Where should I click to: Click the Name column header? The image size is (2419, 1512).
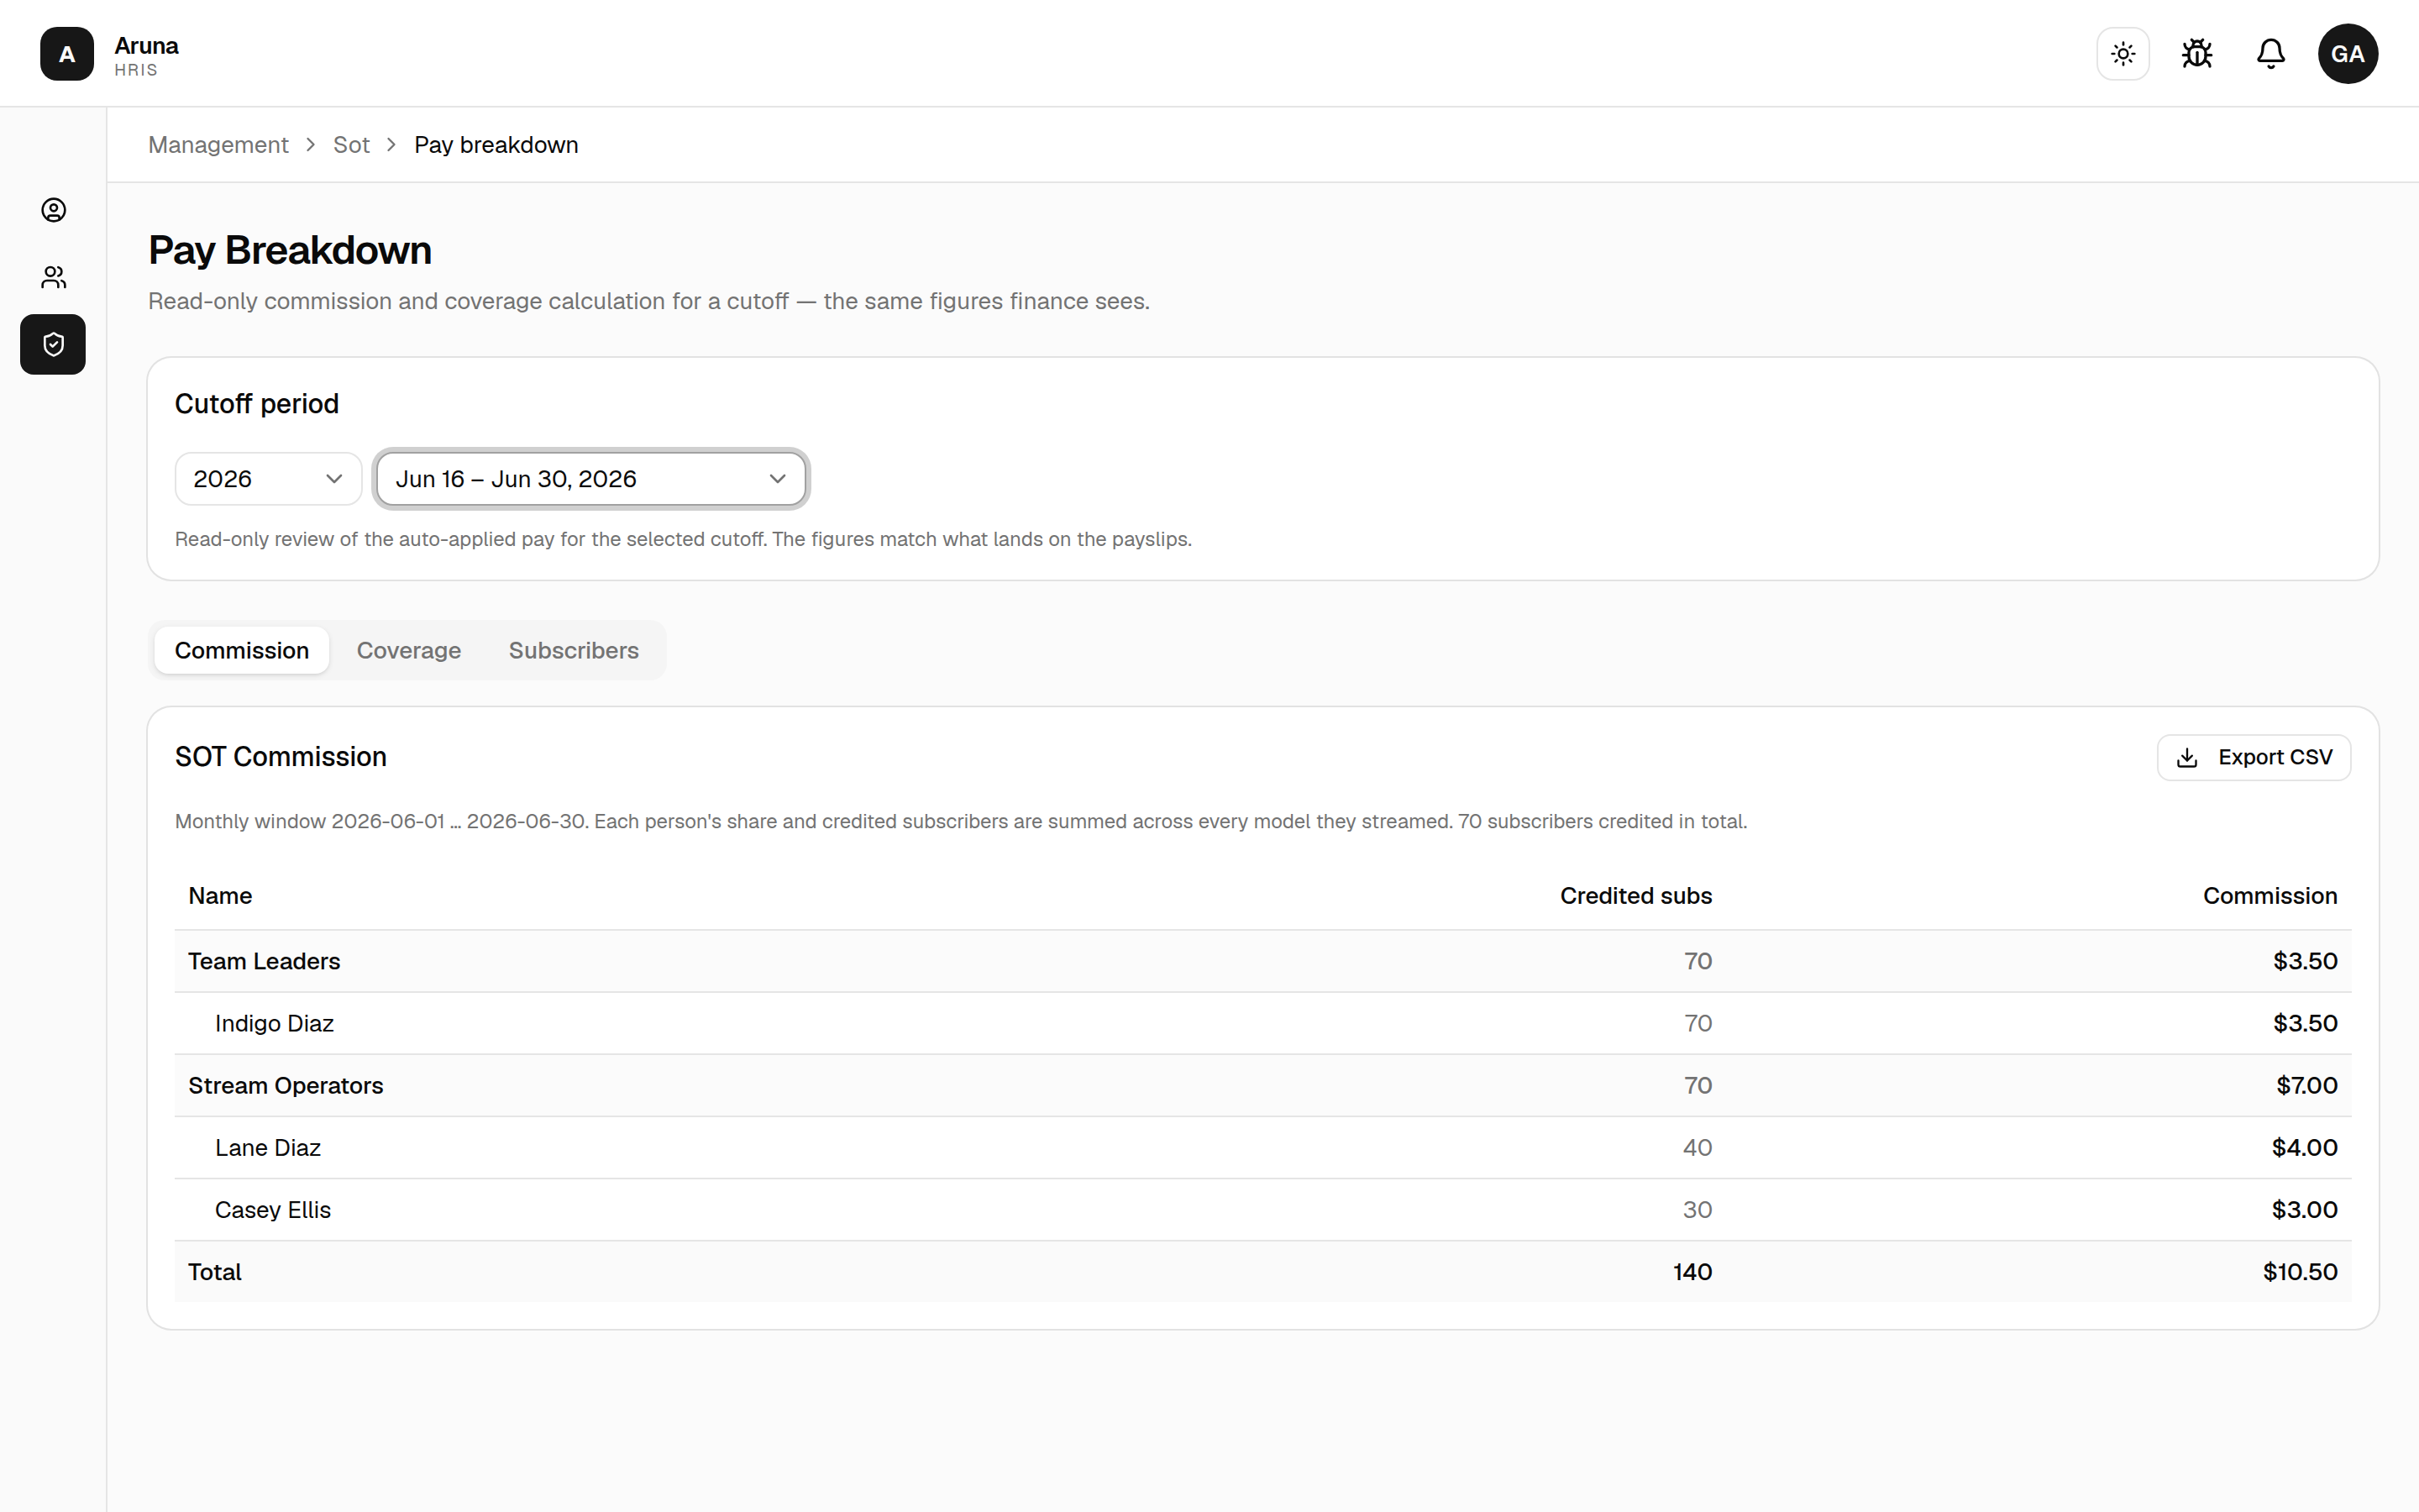[x=220, y=896]
